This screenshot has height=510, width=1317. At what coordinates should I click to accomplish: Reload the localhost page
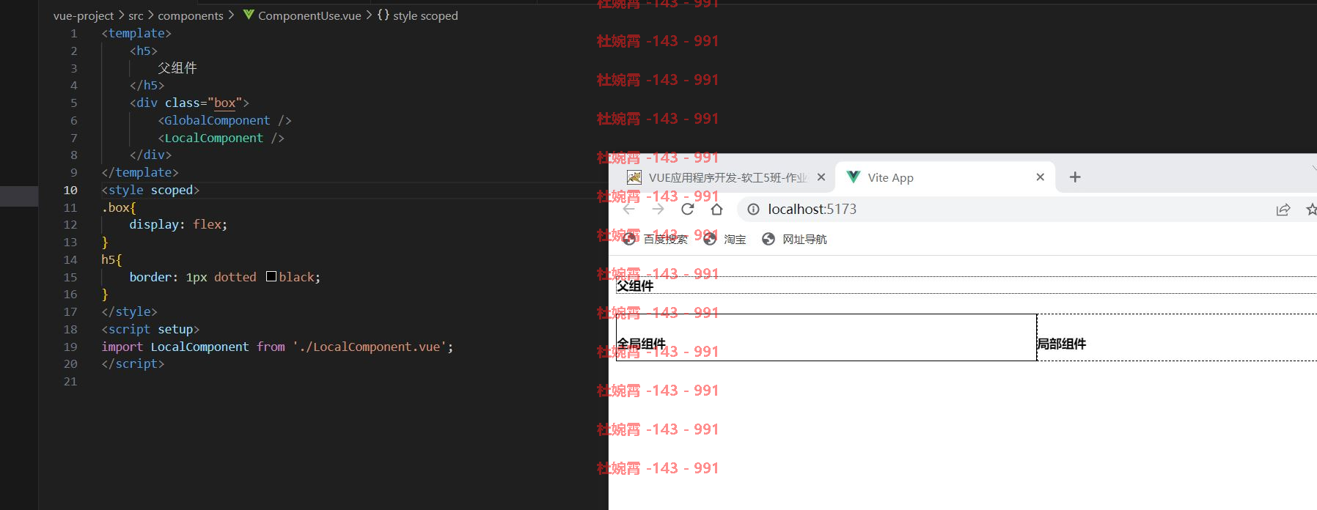click(x=687, y=210)
